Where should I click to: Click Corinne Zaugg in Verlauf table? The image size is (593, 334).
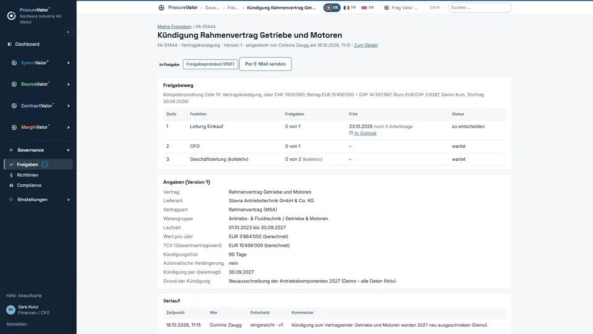[x=226, y=325]
